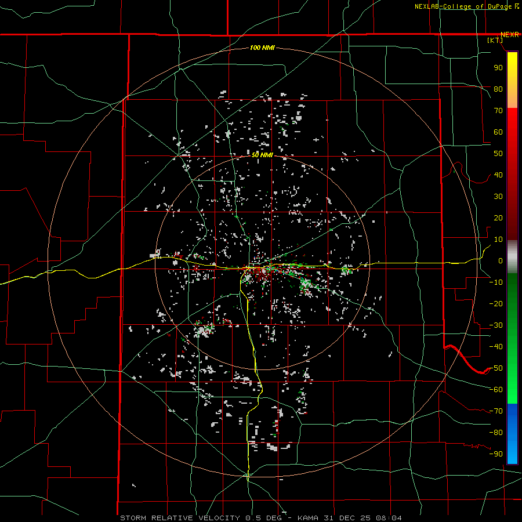522x522 pixels.
Task: Click the 30 value on velocity scale
Action: tap(498, 197)
